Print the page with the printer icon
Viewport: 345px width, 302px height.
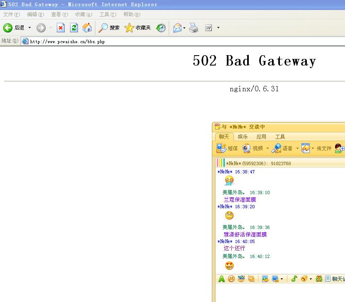tap(194, 28)
